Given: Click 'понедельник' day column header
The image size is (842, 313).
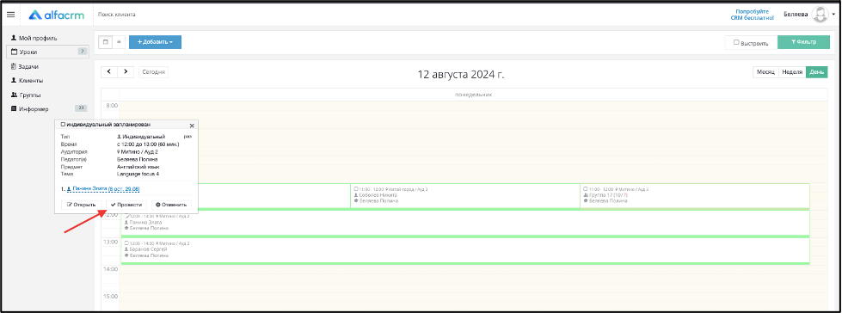Looking at the screenshot, I should [x=473, y=95].
